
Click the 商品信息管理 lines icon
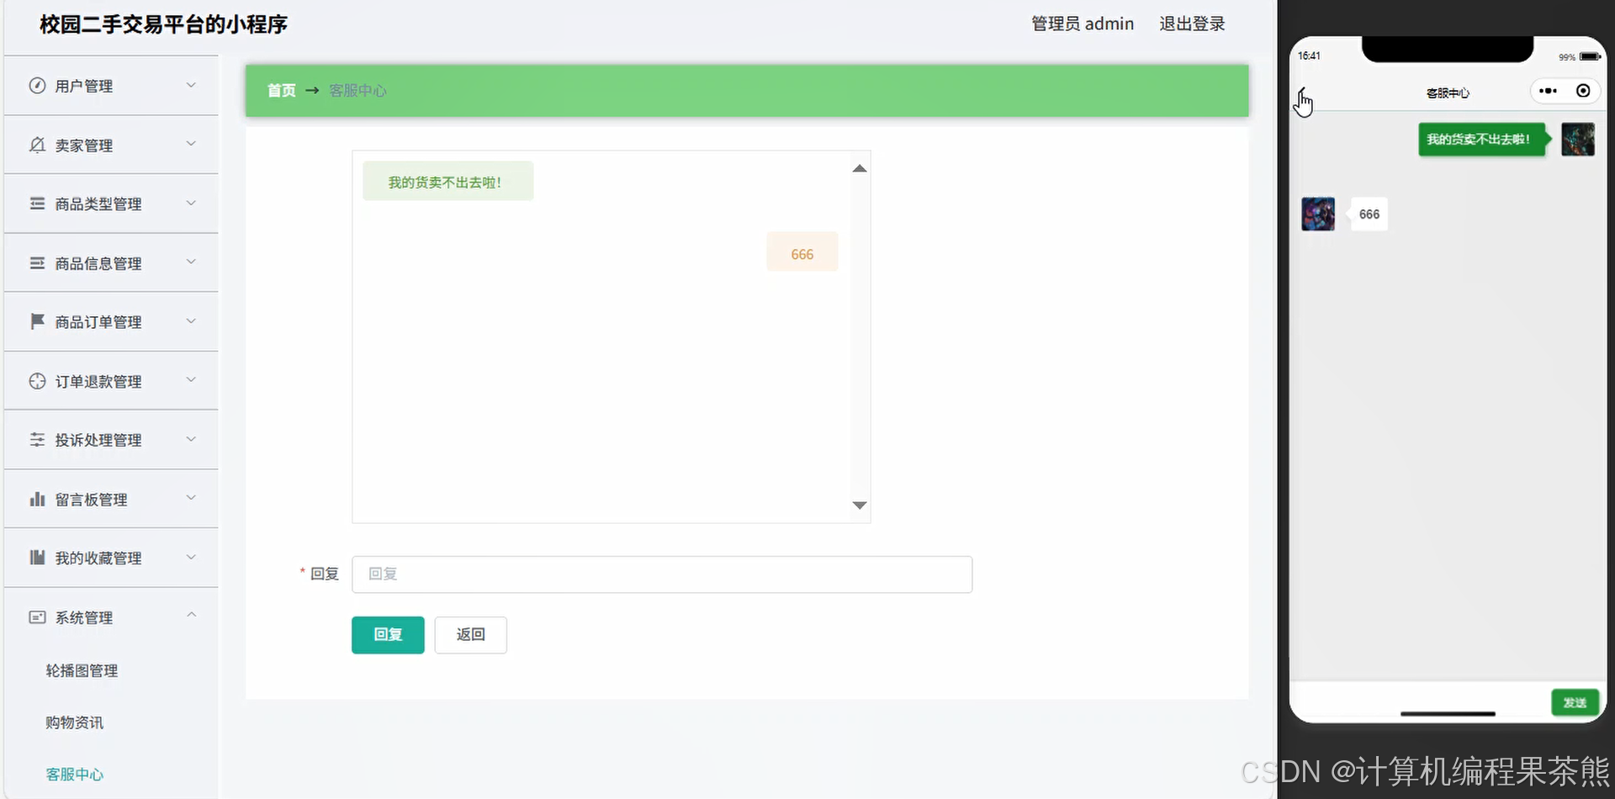37,263
